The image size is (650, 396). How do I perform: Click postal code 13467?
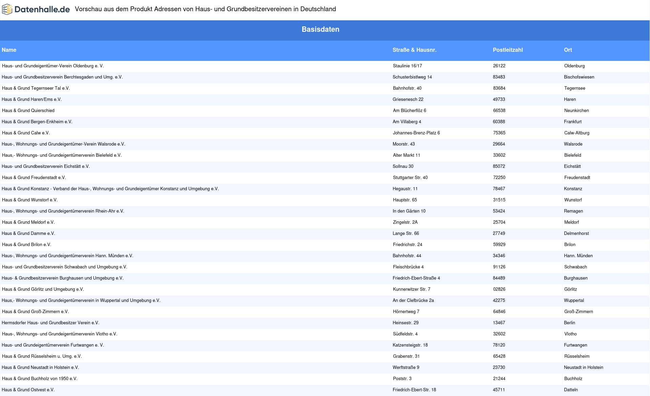tap(499, 323)
